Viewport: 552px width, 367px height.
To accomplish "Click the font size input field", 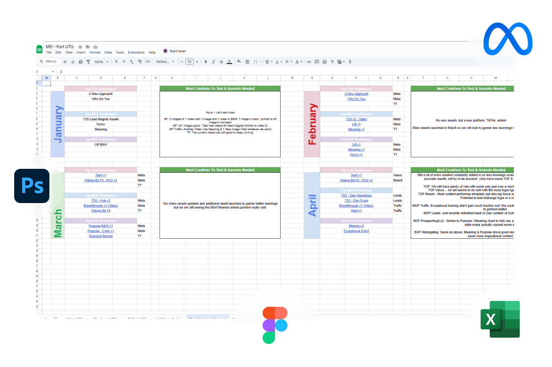I will pyautogui.click(x=189, y=62).
